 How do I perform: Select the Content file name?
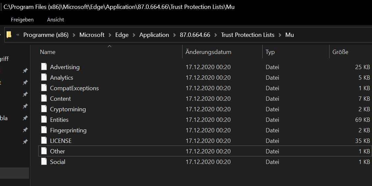tap(60, 98)
